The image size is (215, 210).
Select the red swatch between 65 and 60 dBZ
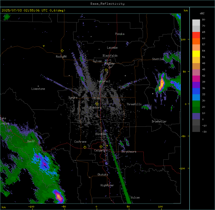click(x=196, y=35)
